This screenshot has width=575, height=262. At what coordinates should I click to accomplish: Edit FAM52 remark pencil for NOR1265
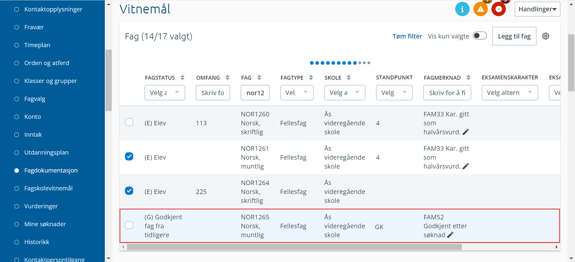450,235
